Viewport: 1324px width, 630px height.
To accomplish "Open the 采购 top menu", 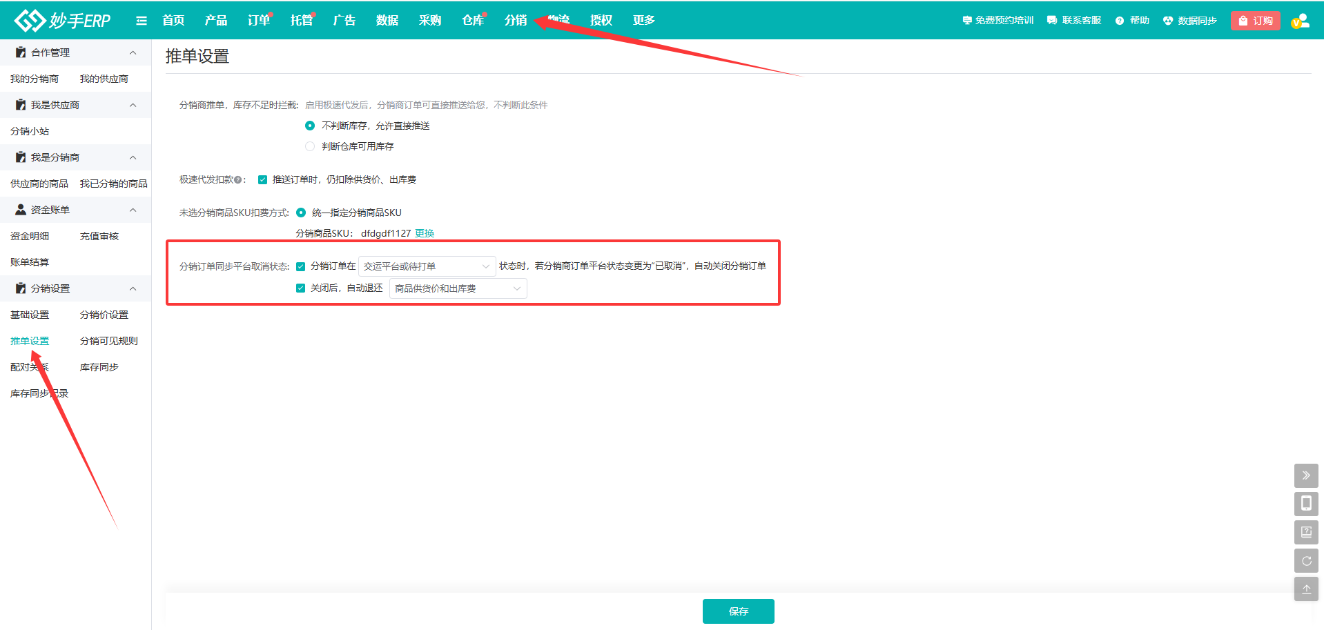I will (x=430, y=21).
